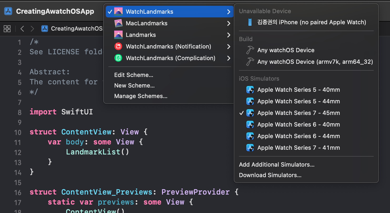Click simulator icon for Series 6 - 44mm
Viewport: 390px width, 213px height.
250,136
